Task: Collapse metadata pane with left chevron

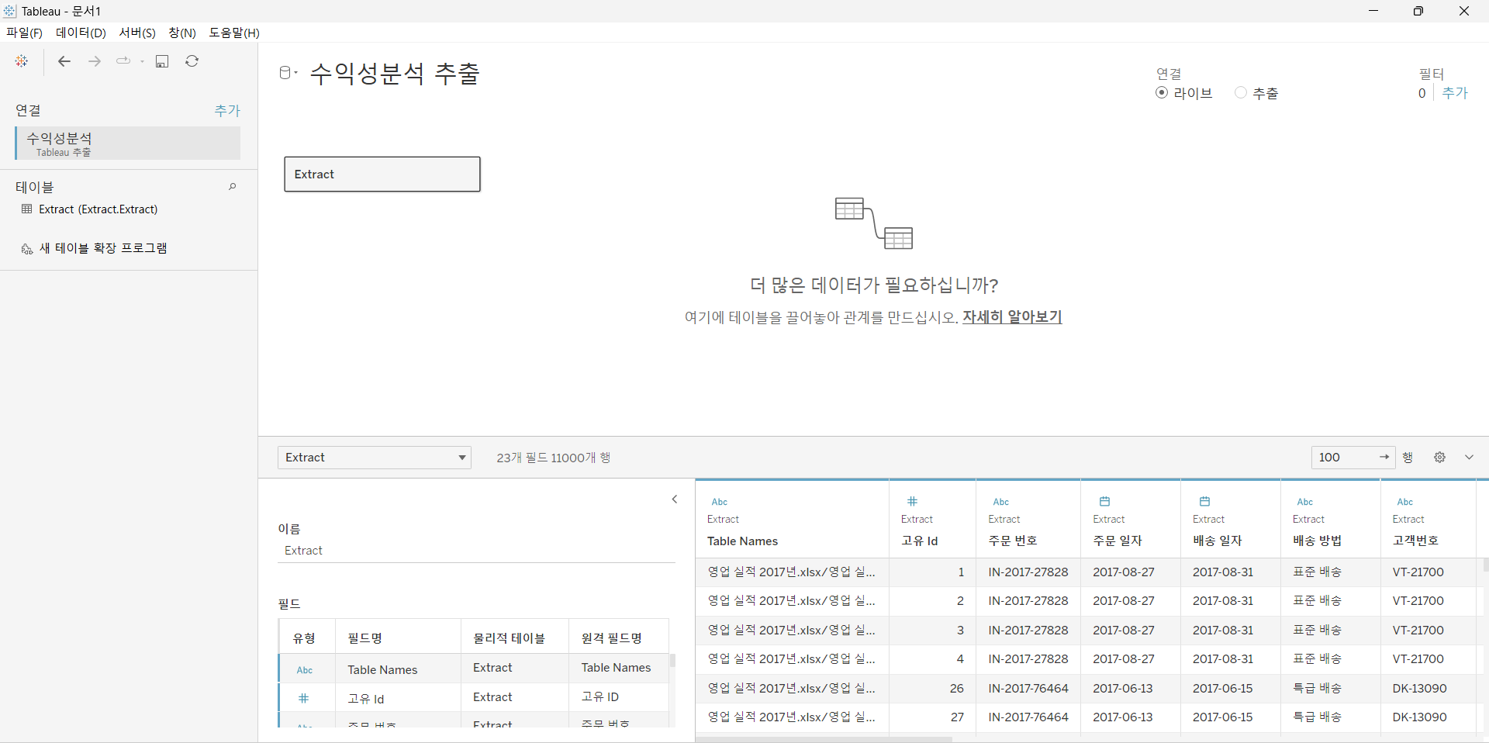Action: pyautogui.click(x=675, y=499)
